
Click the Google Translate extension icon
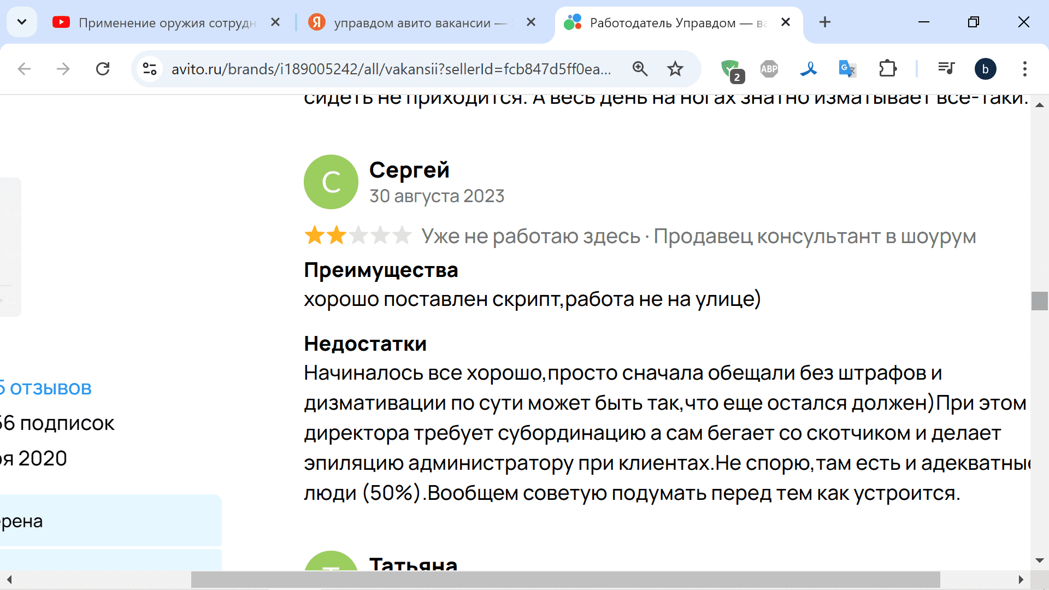coord(847,69)
